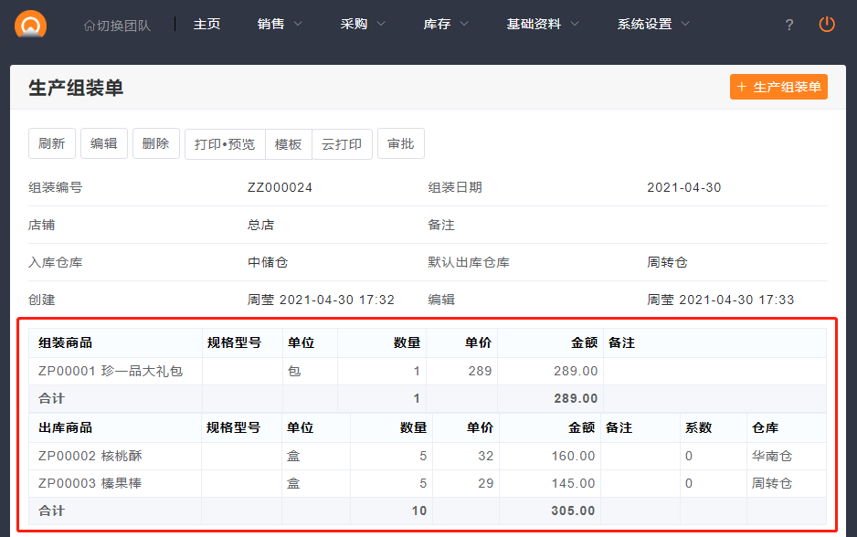The width and height of the screenshot is (857, 537).
Task: Open the 主页 home menu item
Action: (206, 25)
